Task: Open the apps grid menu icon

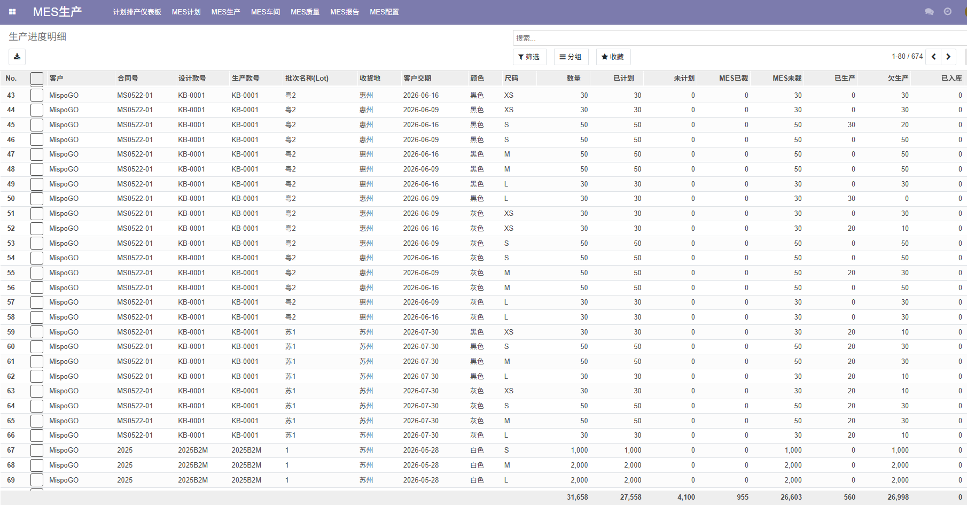Action: pos(12,12)
